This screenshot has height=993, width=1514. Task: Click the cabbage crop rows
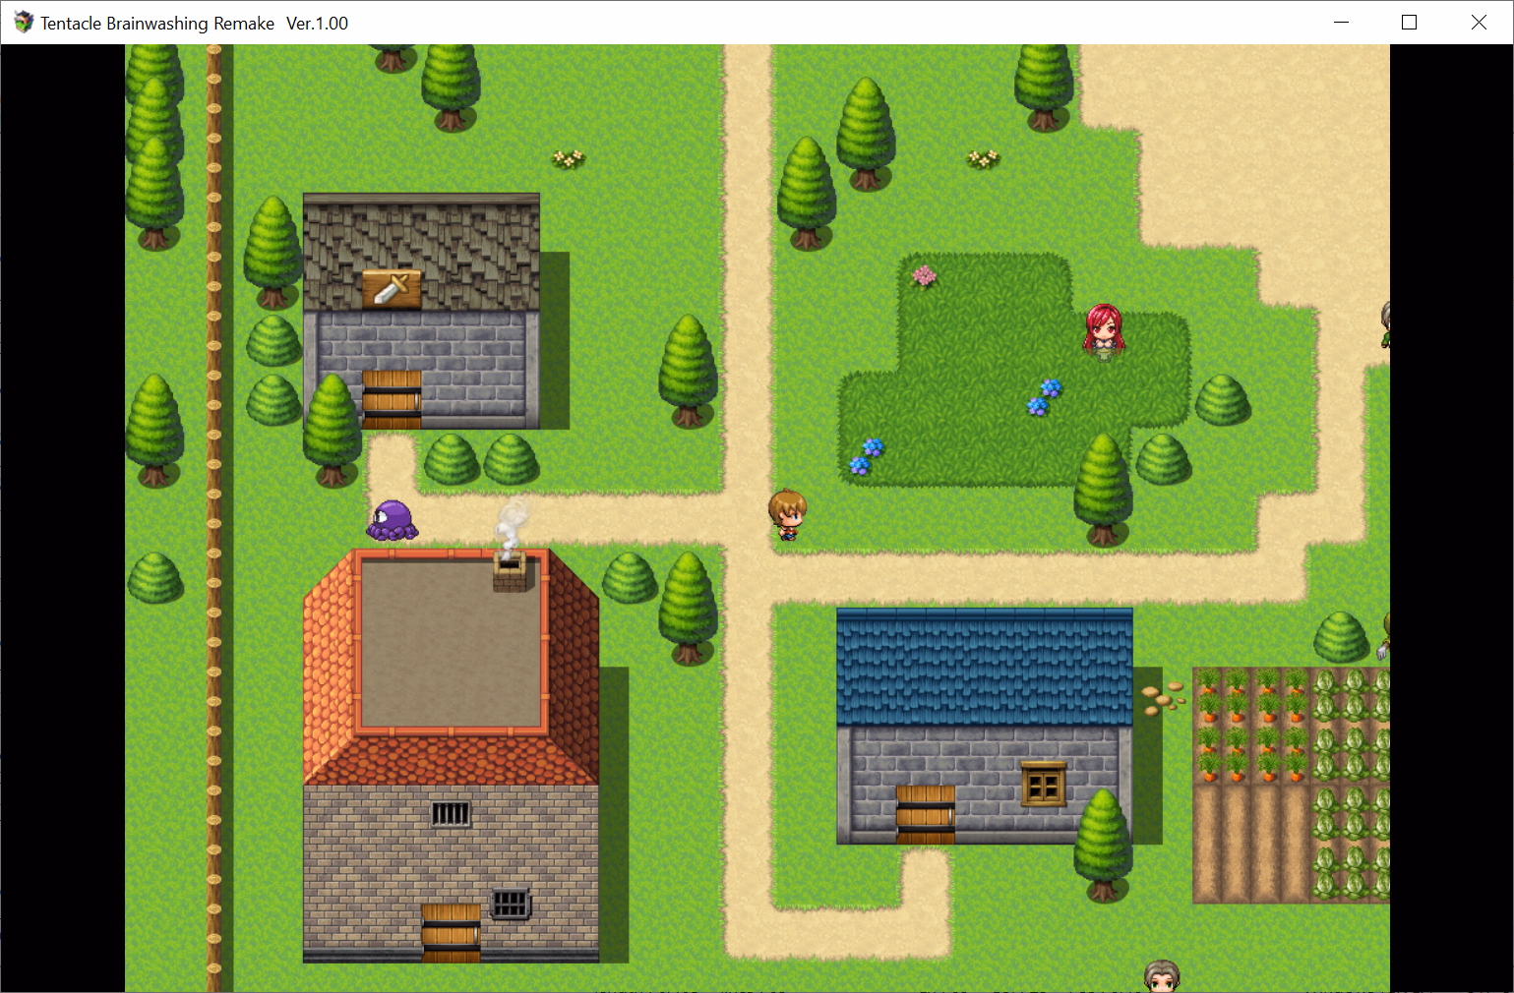1352,784
